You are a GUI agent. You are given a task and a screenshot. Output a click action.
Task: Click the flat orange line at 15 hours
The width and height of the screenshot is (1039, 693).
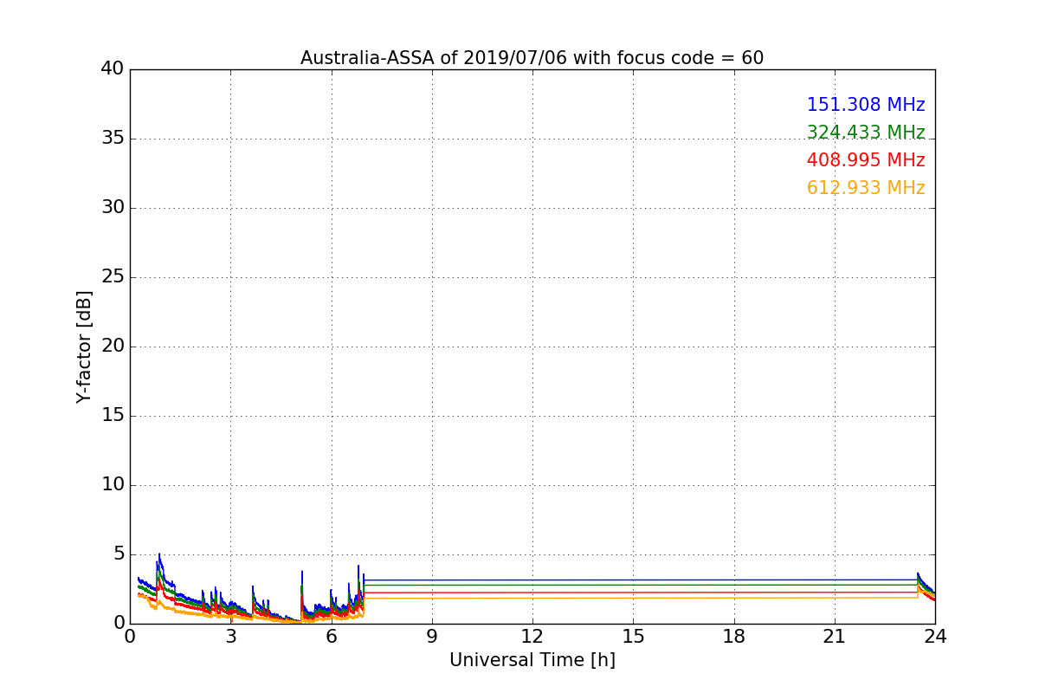pos(633,598)
